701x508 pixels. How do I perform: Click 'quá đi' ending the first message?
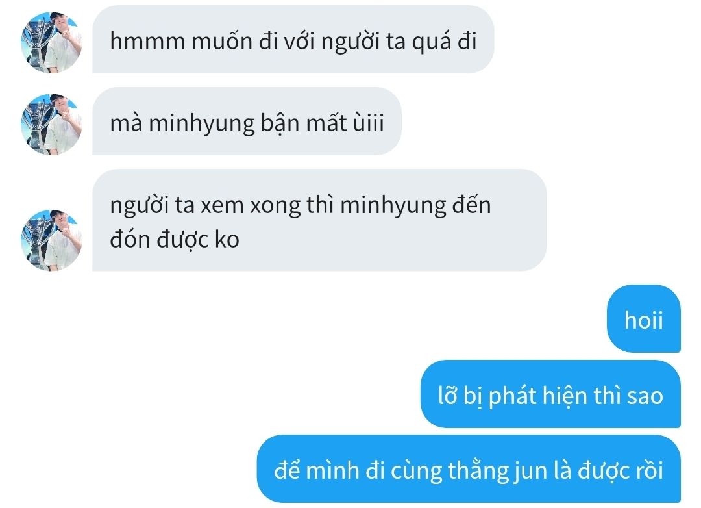click(444, 42)
